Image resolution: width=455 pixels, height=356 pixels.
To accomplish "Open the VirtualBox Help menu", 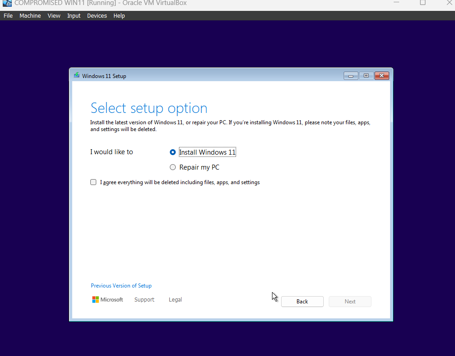I will [x=119, y=16].
